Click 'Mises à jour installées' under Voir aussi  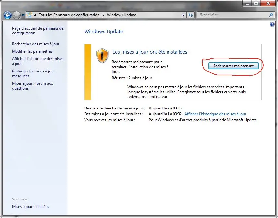click(x=30, y=207)
